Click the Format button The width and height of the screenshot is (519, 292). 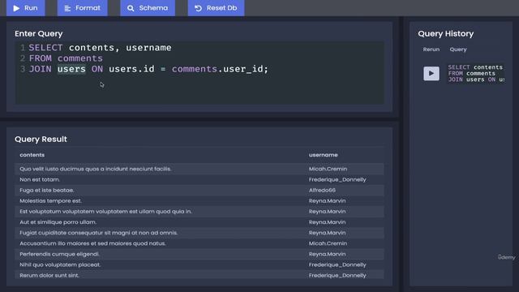point(83,8)
